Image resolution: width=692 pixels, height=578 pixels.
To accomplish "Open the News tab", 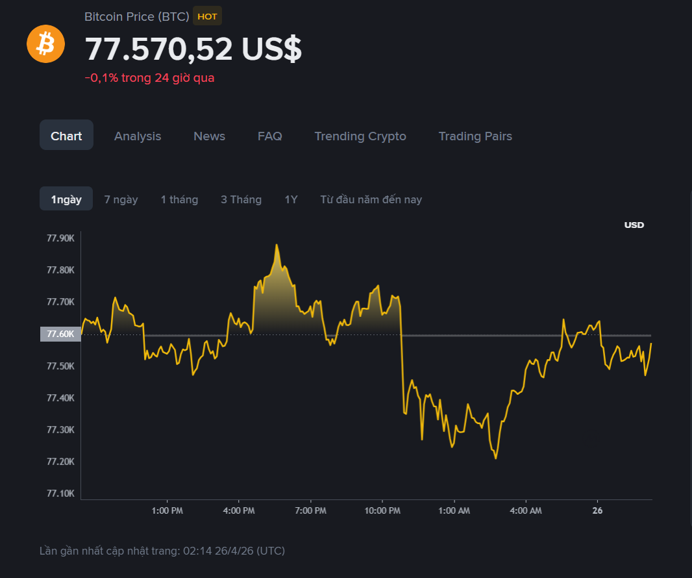I will (x=209, y=136).
